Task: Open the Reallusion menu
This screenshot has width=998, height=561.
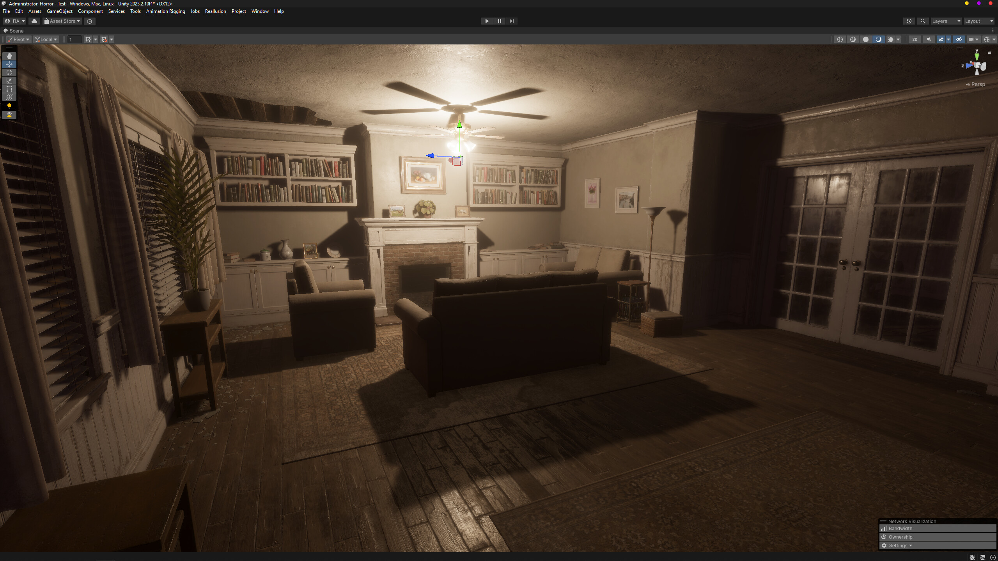Action: click(x=215, y=11)
